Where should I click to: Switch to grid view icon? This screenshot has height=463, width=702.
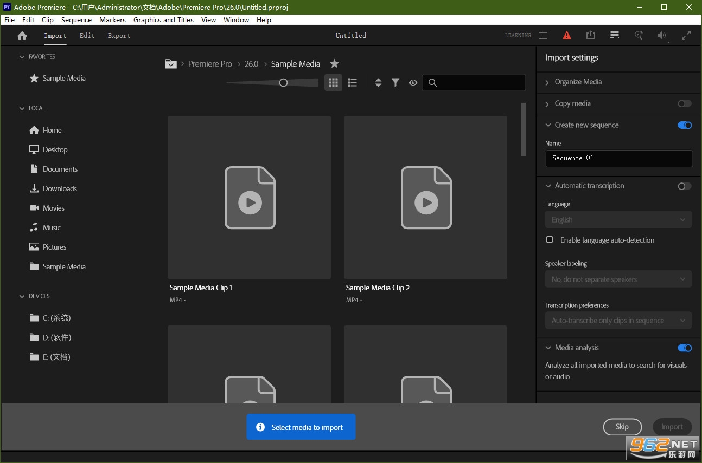333,82
